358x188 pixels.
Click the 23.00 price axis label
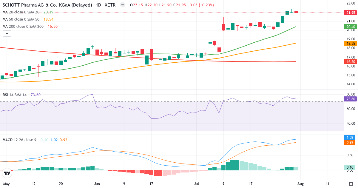coord(350,3)
